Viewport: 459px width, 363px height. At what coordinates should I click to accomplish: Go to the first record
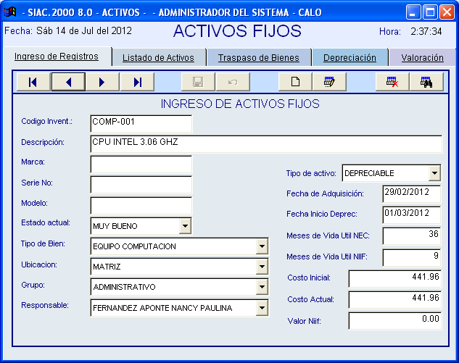pos(33,82)
